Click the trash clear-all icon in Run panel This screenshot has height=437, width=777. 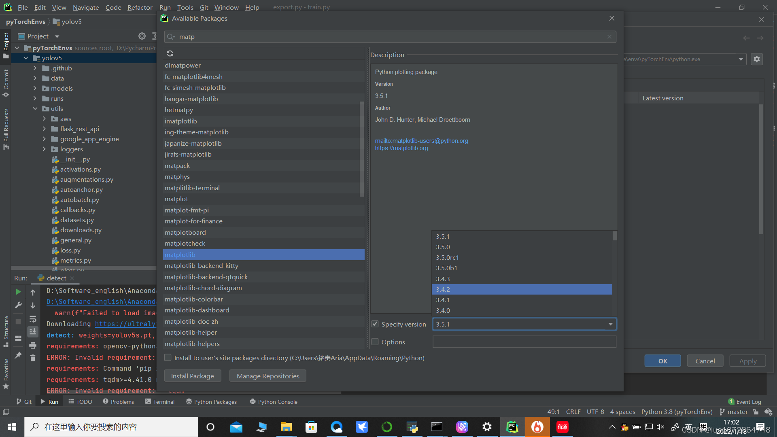33,358
